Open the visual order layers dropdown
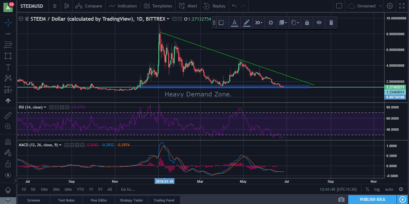The width and height of the screenshot is (409, 204). 283,23
